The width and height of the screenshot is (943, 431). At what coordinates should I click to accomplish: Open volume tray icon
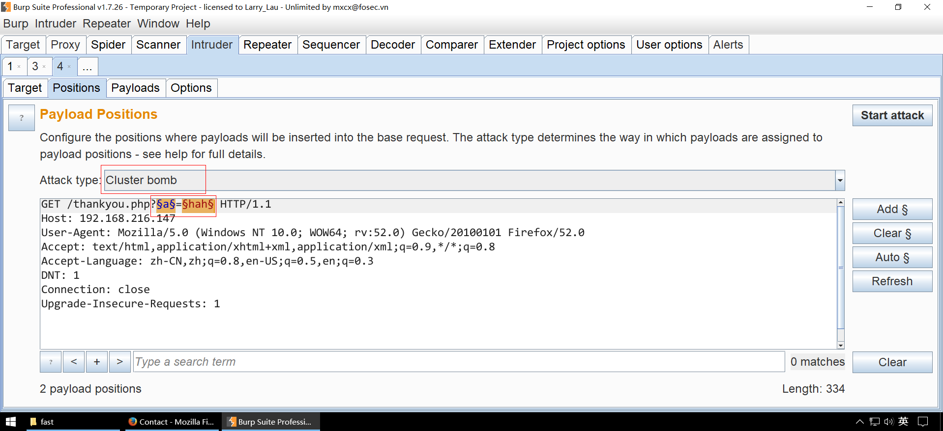point(888,422)
